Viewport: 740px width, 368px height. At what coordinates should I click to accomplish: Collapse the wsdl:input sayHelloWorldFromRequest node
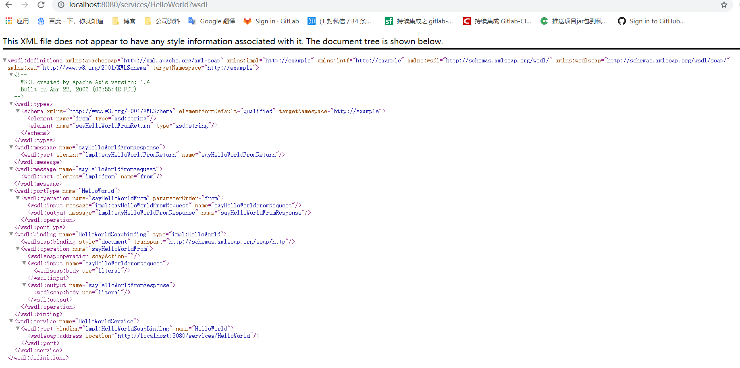click(x=24, y=263)
